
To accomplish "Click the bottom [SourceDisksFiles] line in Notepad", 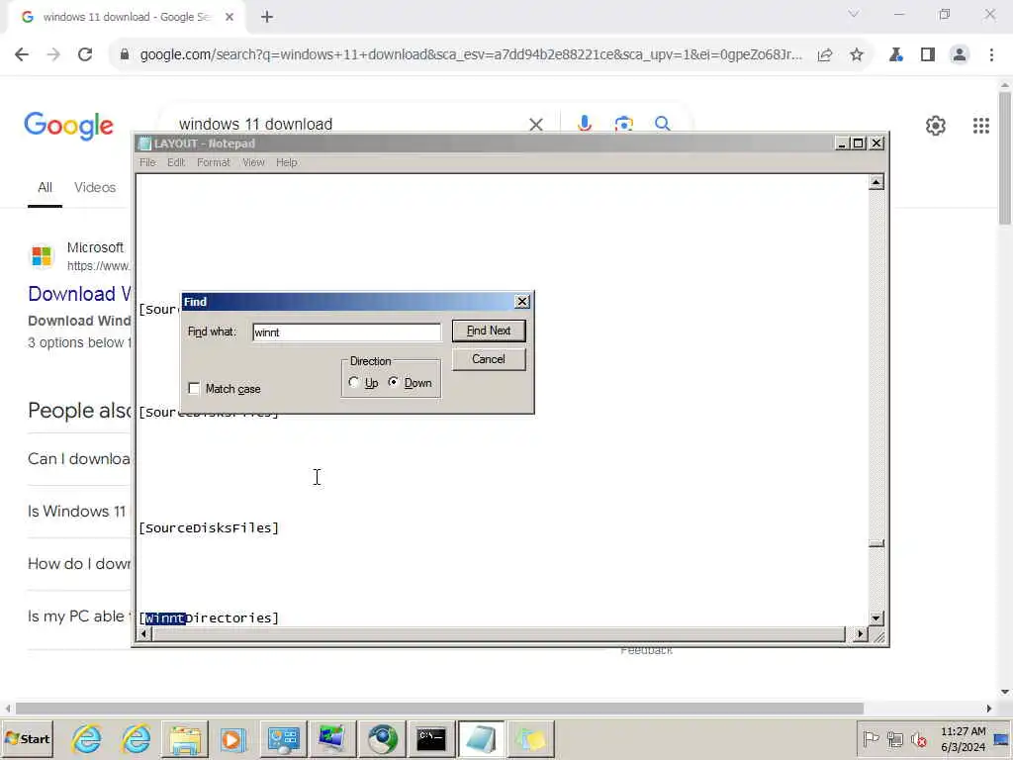I will (209, 528).
